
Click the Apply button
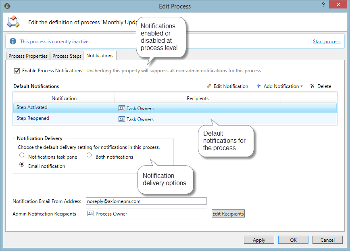pyautogui.click(x=259, y=240)
